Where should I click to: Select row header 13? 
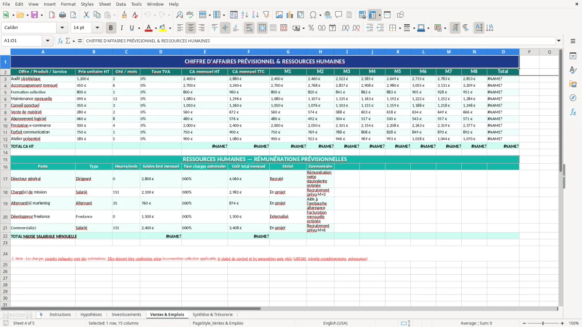coord(5,146)
